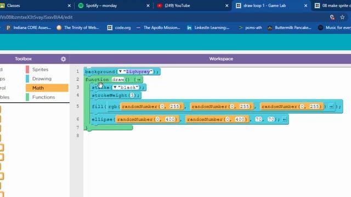The height and width of the screenshot is (197, 351).
Task: Close the Spotify – monday tab
Action: coord(148,6)
